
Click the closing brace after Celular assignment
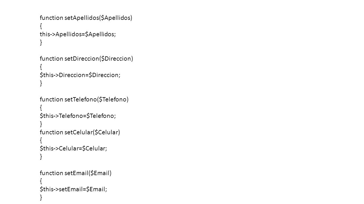click(x=41, y=157)
